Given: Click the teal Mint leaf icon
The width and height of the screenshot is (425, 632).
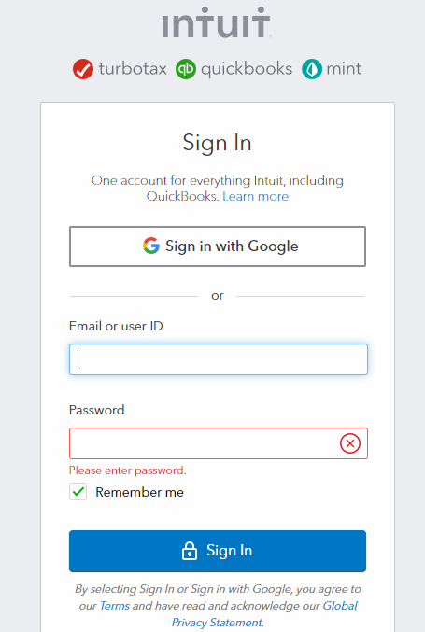Looking at the screenshot, I should (312, 69).
